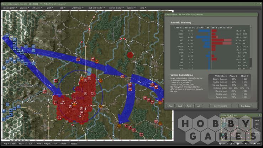
Task: Open the Counters dropdown menu
Action: click(24, 8)
